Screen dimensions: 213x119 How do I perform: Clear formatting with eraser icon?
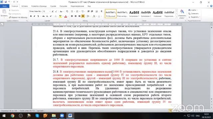coord(67,12)
